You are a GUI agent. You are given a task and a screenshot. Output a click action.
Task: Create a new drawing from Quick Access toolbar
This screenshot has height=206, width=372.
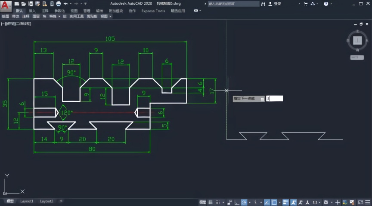(17, 4)
